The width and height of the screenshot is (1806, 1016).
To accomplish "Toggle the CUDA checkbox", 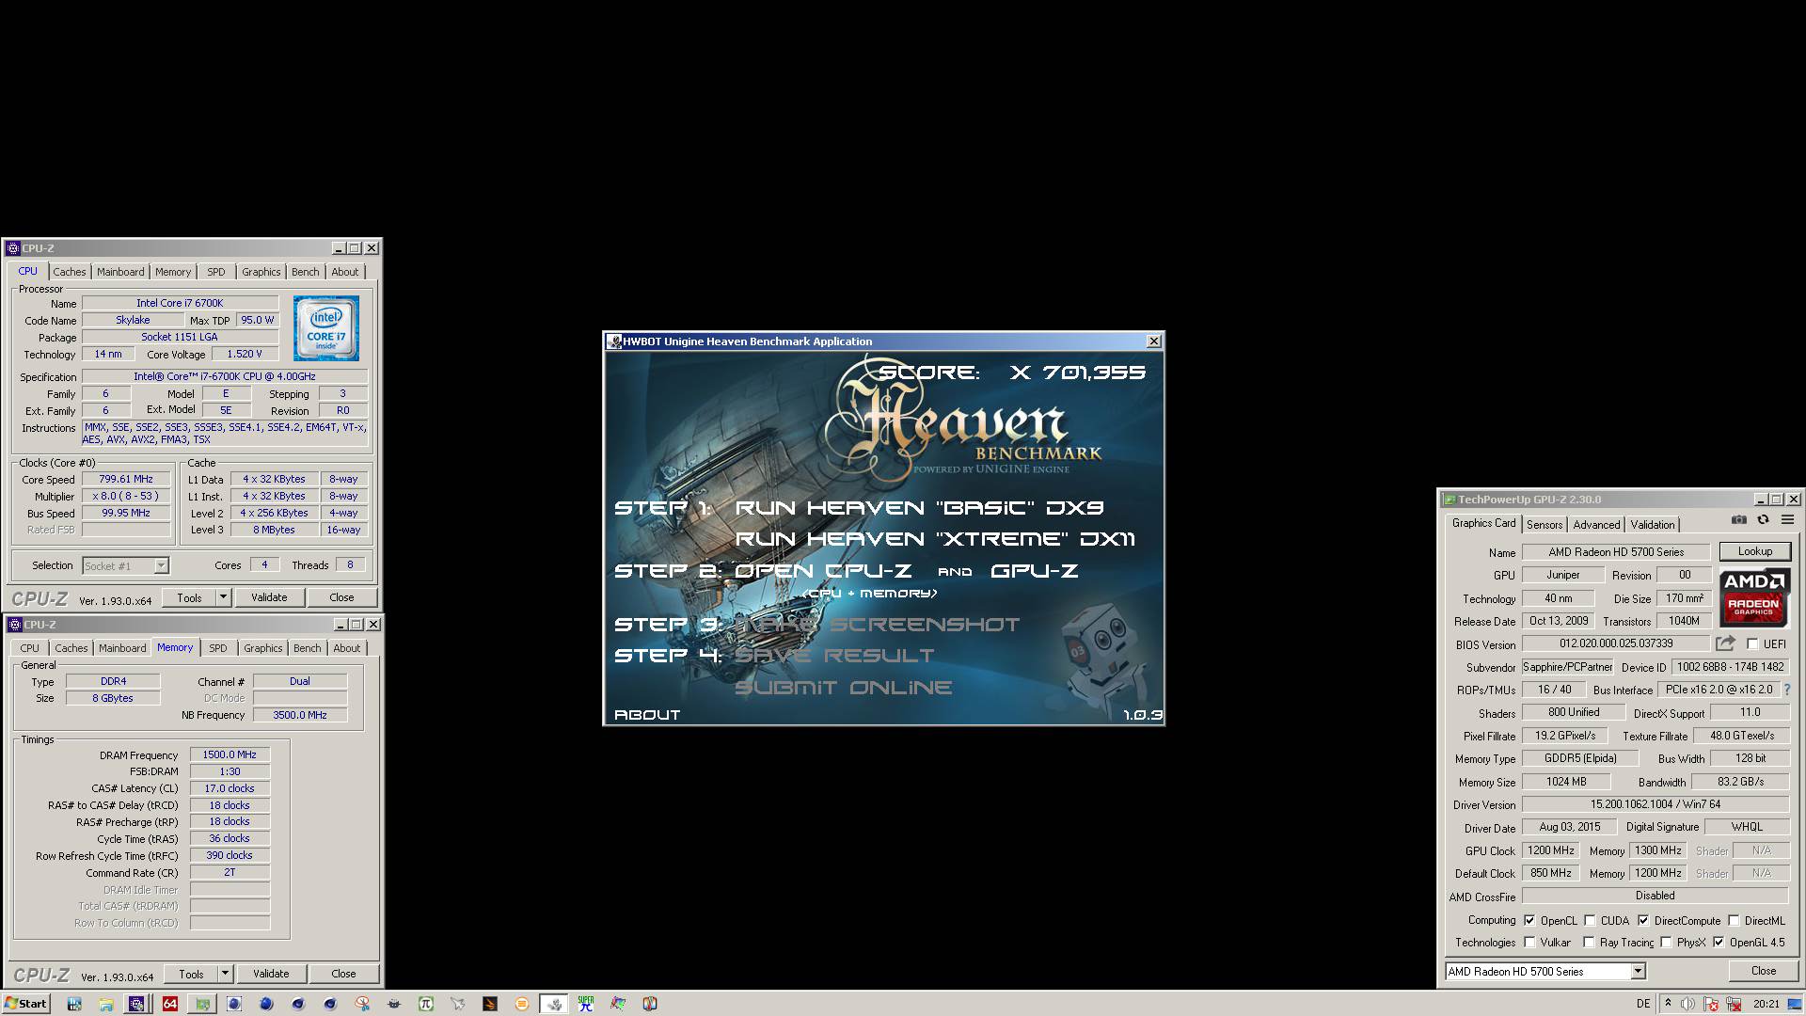I will (x=1590, y=921).
